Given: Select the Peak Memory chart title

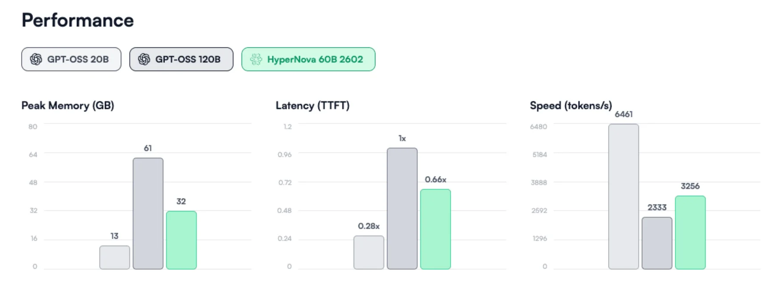Looking at the screenshot, I should [68, 106].
